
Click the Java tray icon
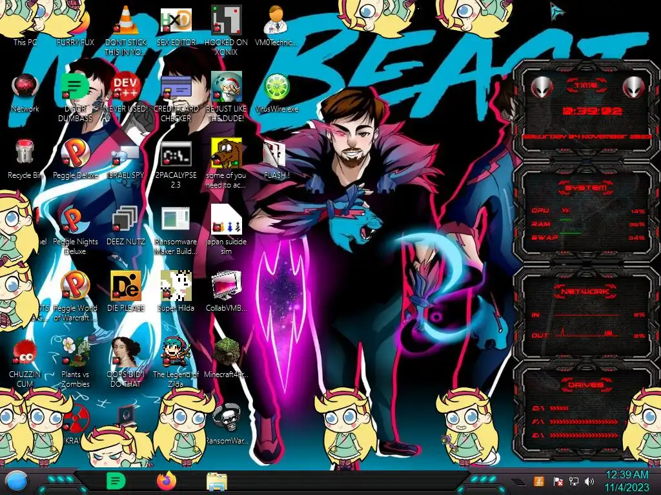pyautogui.click(x=539, y=481)
